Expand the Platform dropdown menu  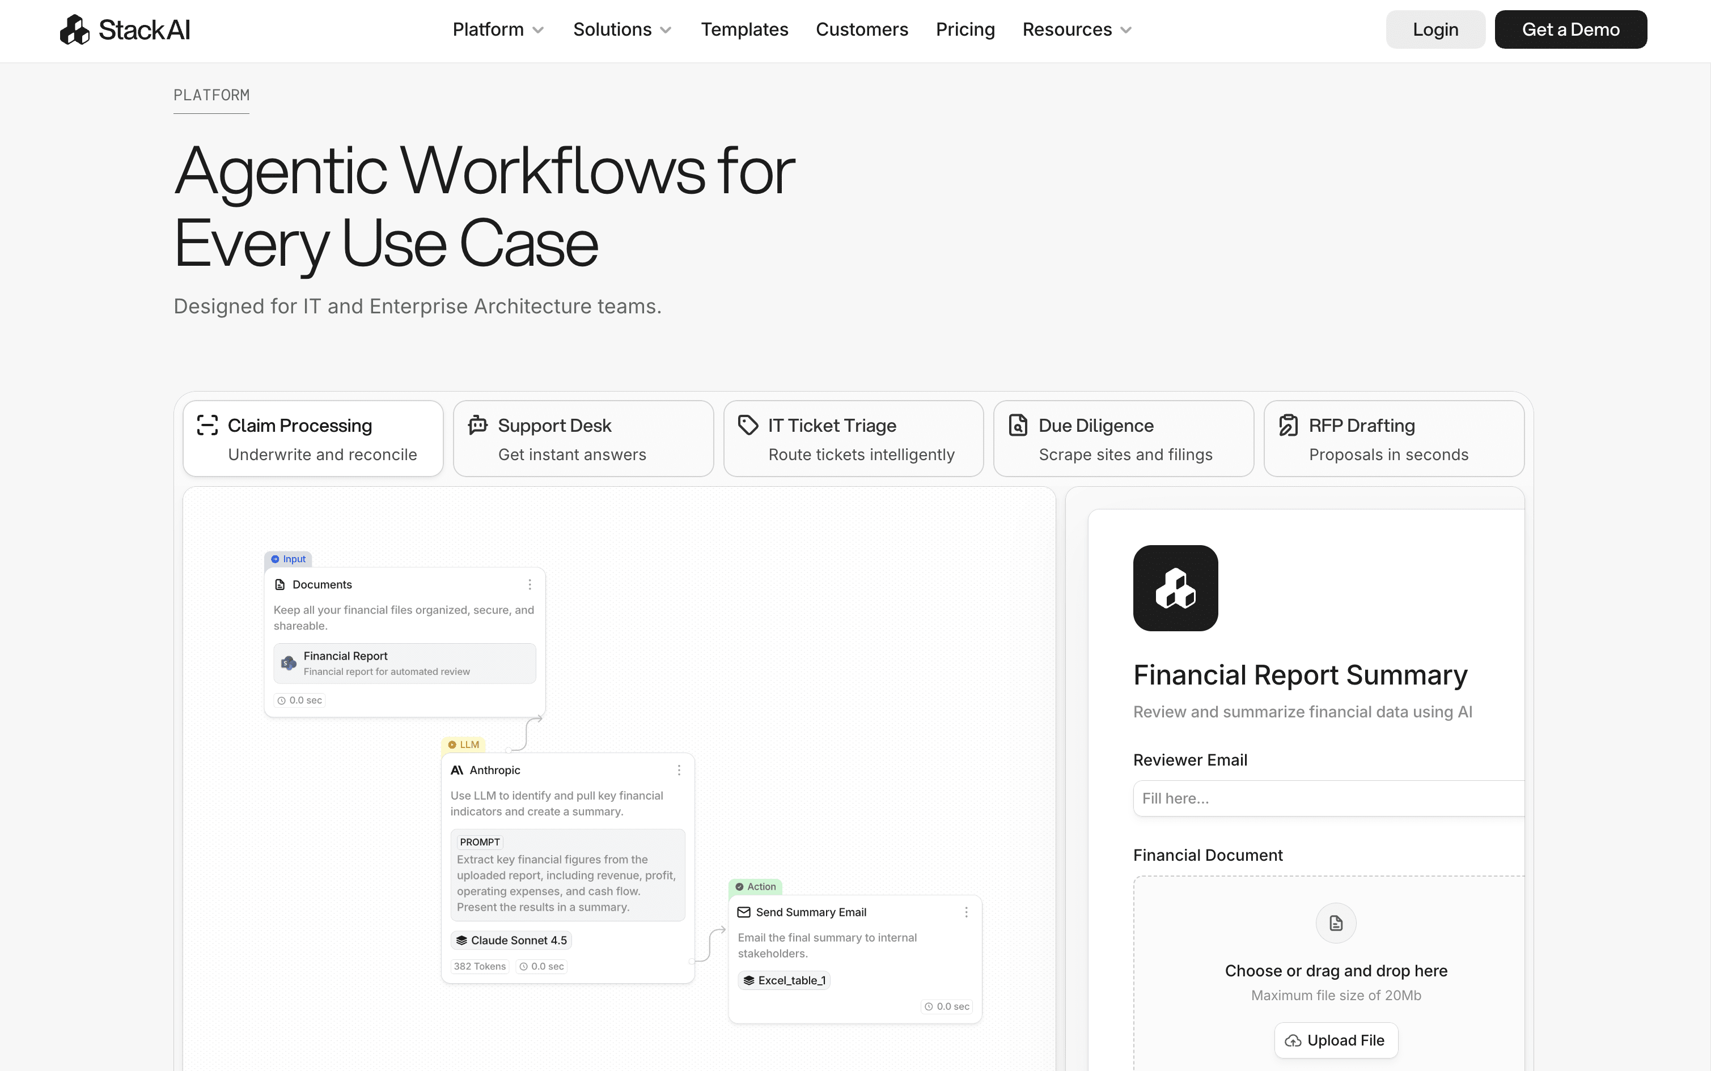click(x=498, y=29)
